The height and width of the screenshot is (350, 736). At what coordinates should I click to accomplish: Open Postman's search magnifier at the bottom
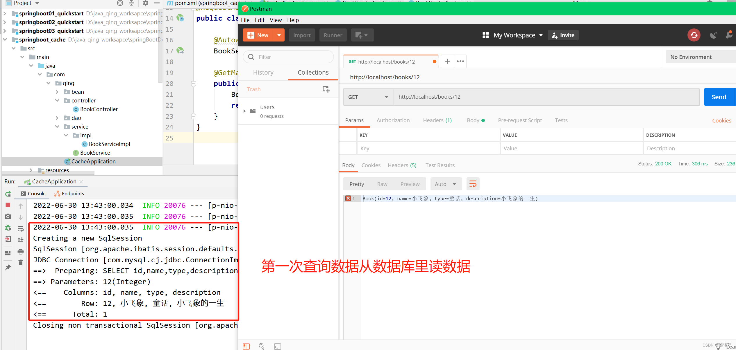[x=261, y=346]
